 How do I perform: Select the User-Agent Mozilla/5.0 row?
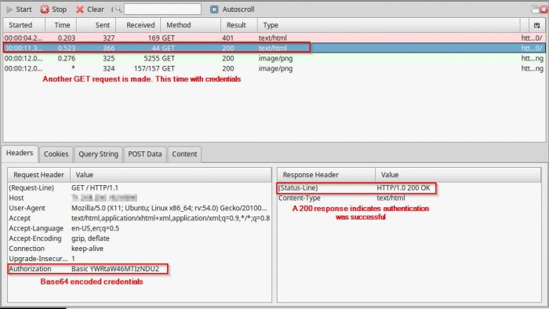(140, 208)
